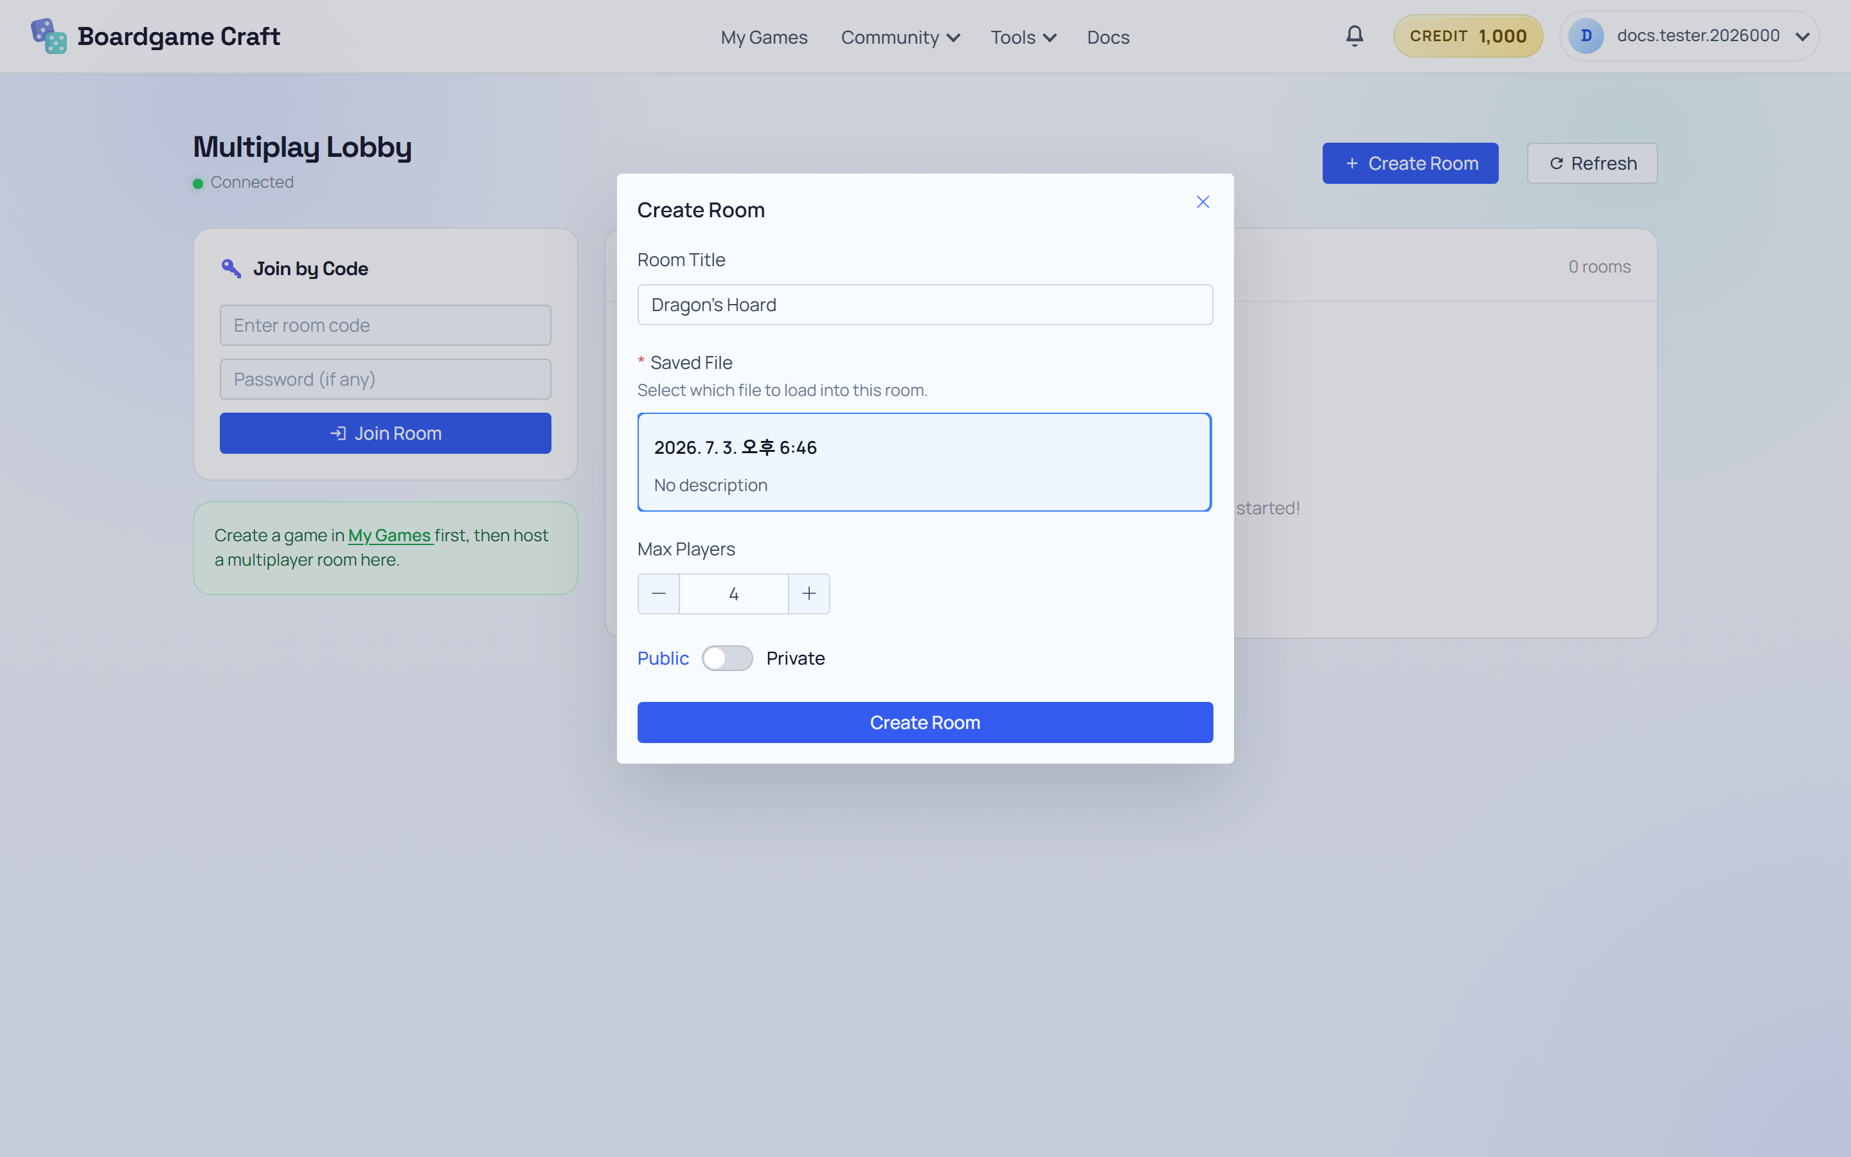Close the Create Room dialog

click(1203, 202)
